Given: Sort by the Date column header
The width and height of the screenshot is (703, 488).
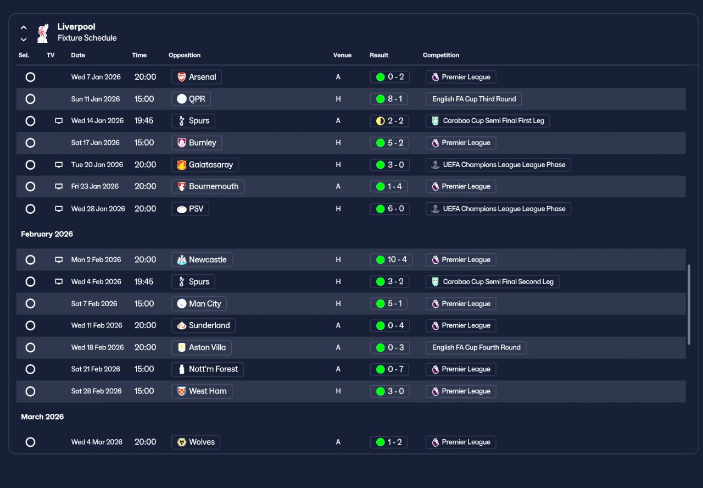Looking at the screenshot, I should click(x=78, y=56).
